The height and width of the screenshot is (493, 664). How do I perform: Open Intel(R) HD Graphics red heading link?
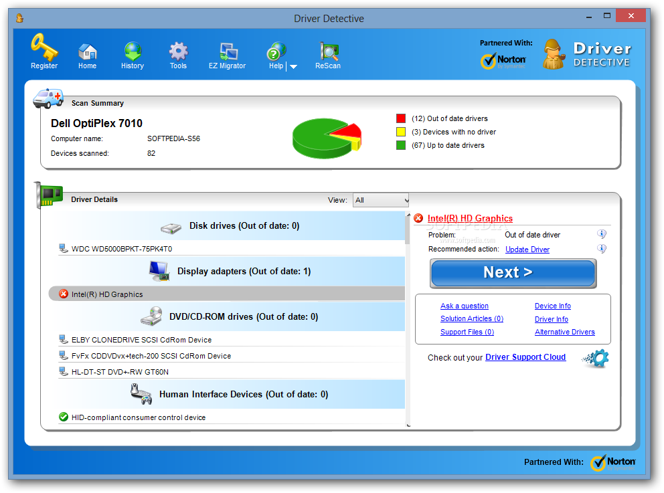coord(470,218)
